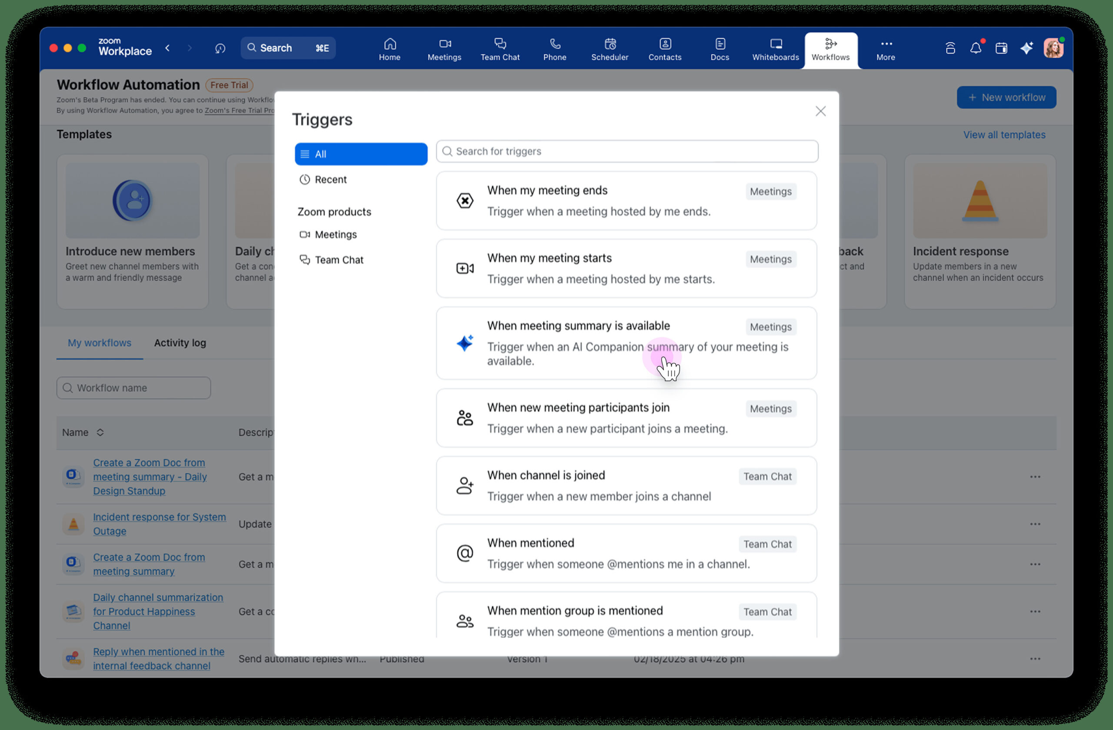Open the profile avatar menu
This screenshot has width=1113, height=730.
tap(1053, 48)
